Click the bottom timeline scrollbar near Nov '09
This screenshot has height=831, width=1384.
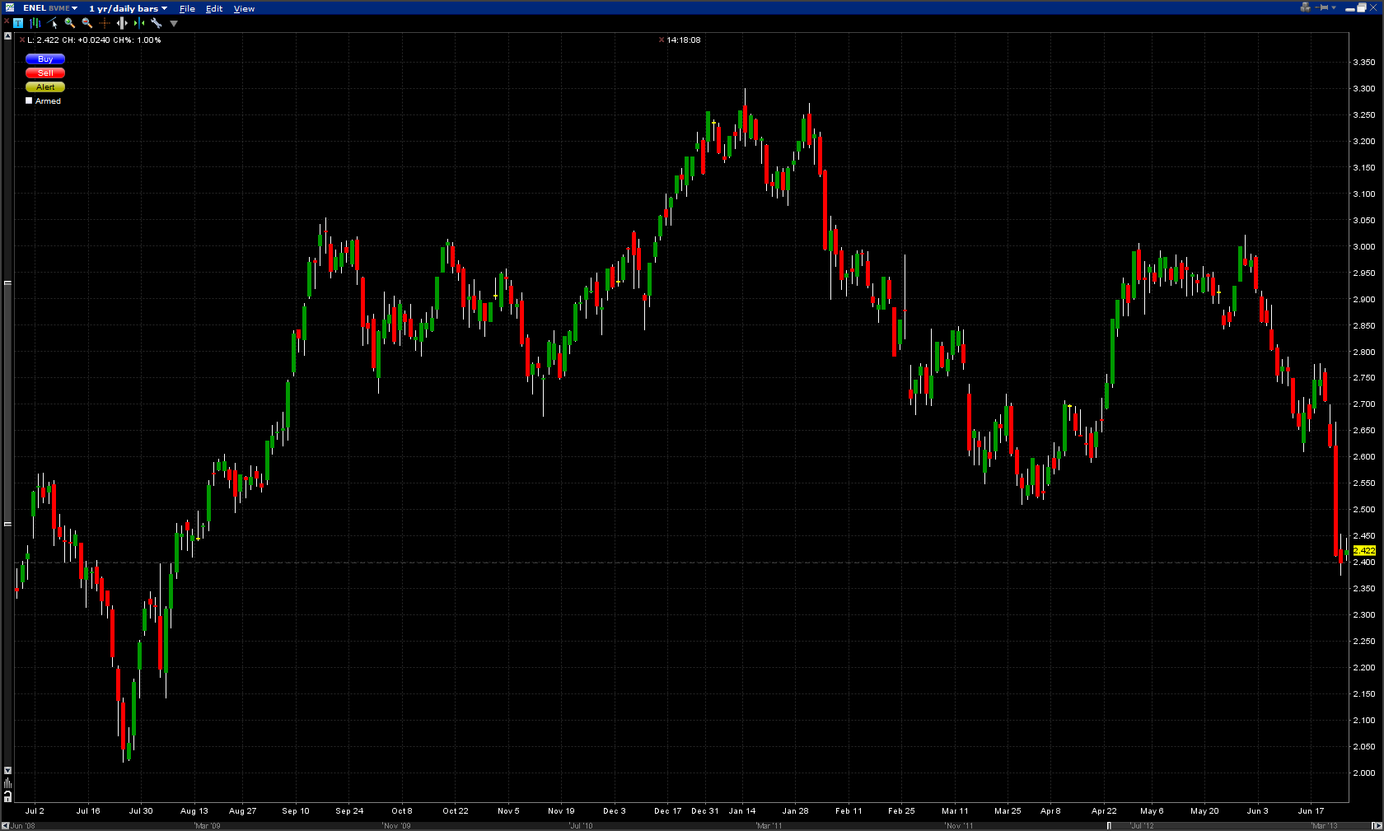tap(396, 825)
